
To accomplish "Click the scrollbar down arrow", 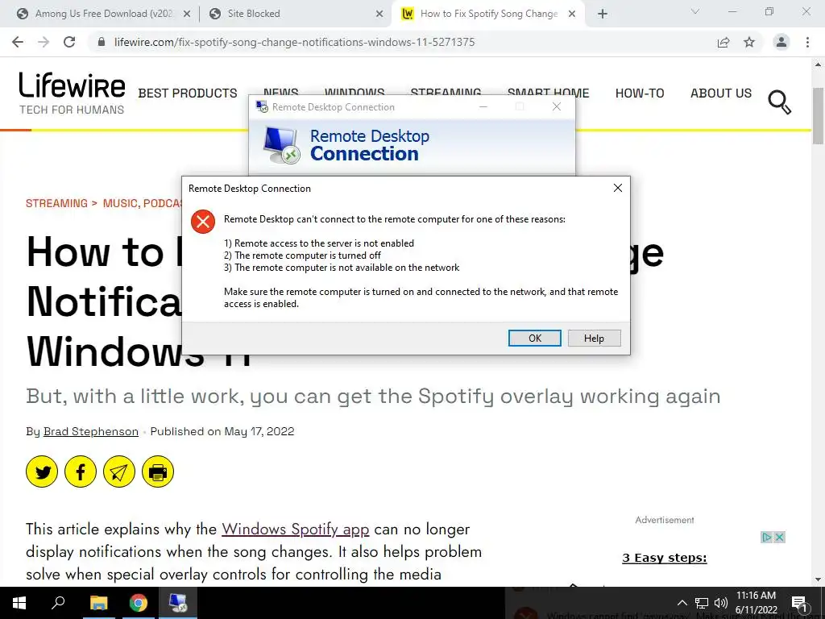I will (819, 580).
